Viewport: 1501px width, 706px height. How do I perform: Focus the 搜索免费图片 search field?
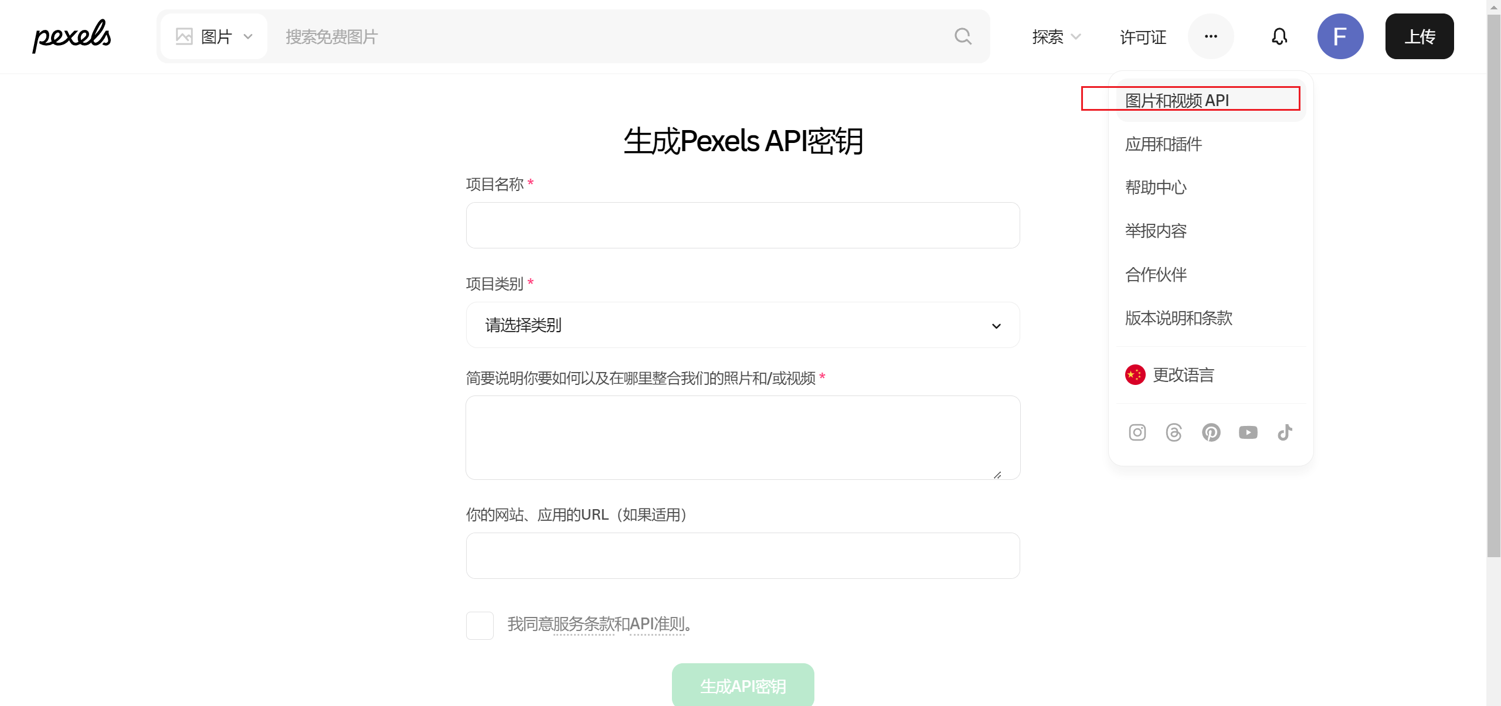pyautogui.click(x=610, y=36)
